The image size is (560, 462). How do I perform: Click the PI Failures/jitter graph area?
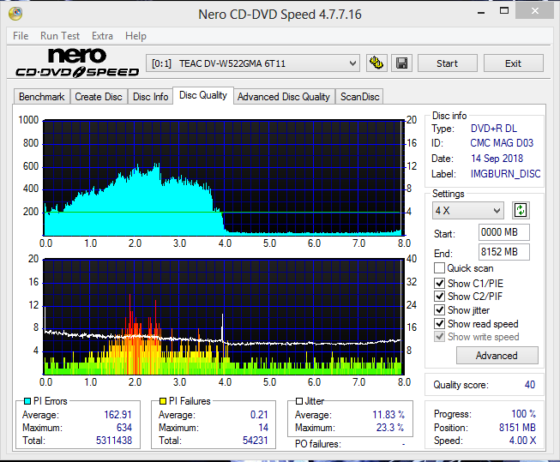click(x=224, y=316)
